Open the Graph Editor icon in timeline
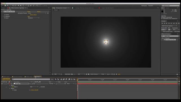This screenshot has width=181, height=102. tap(74, 79)
